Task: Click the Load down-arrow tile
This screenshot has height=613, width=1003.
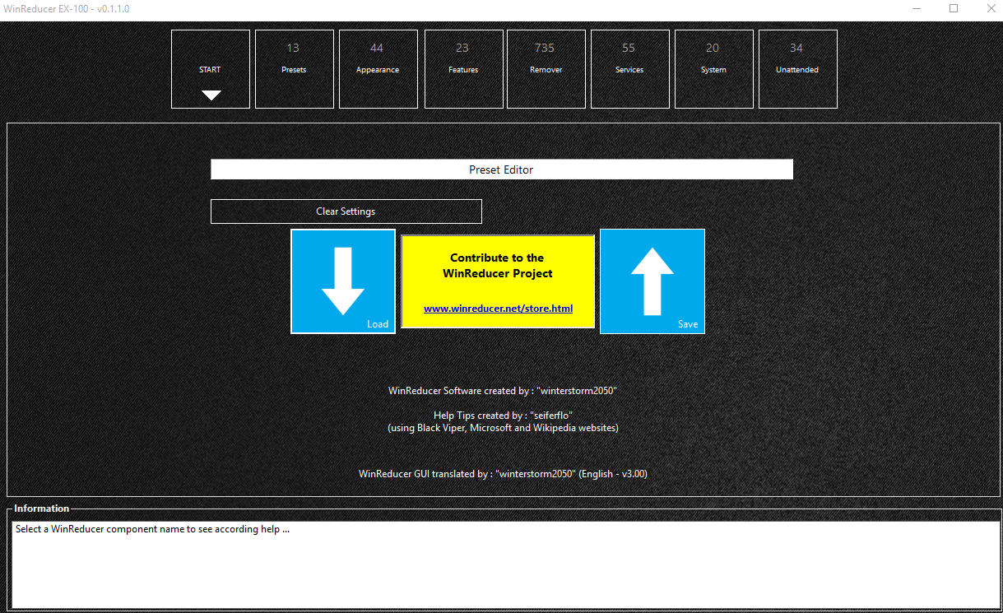Action: tap(343, 281)
